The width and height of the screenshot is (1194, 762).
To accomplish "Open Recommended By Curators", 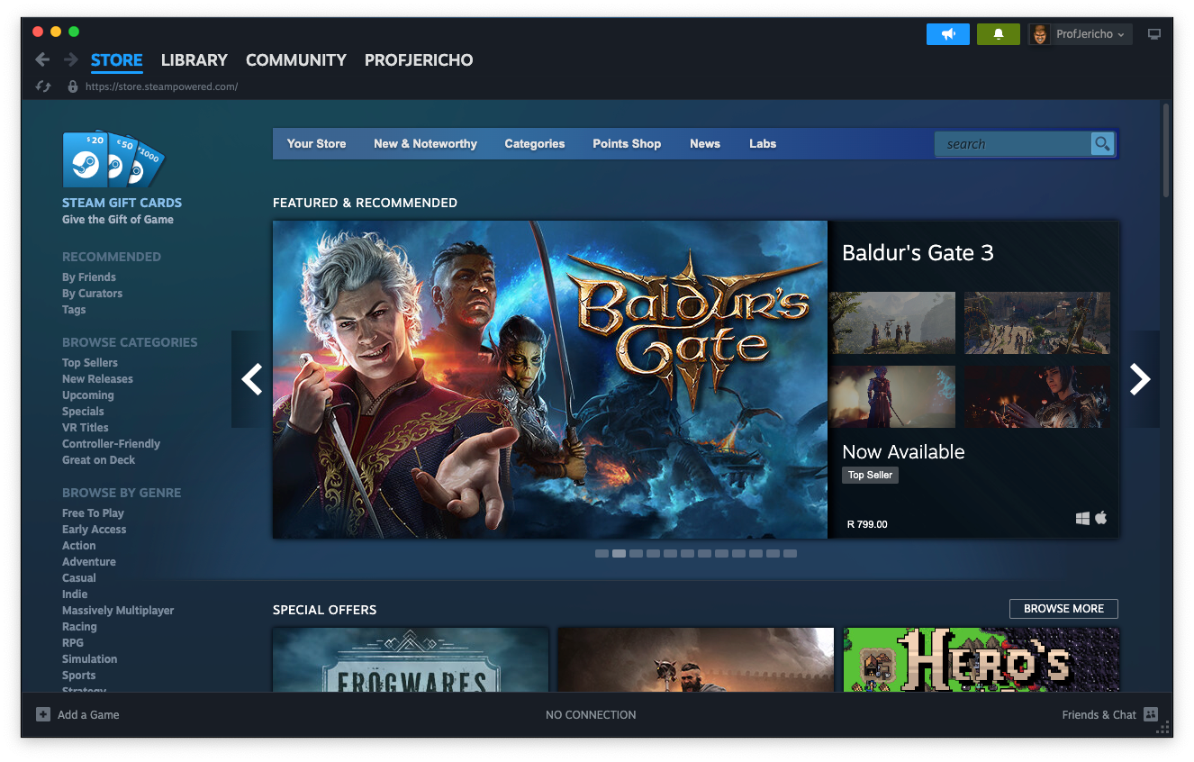I will tap(92, 294).
